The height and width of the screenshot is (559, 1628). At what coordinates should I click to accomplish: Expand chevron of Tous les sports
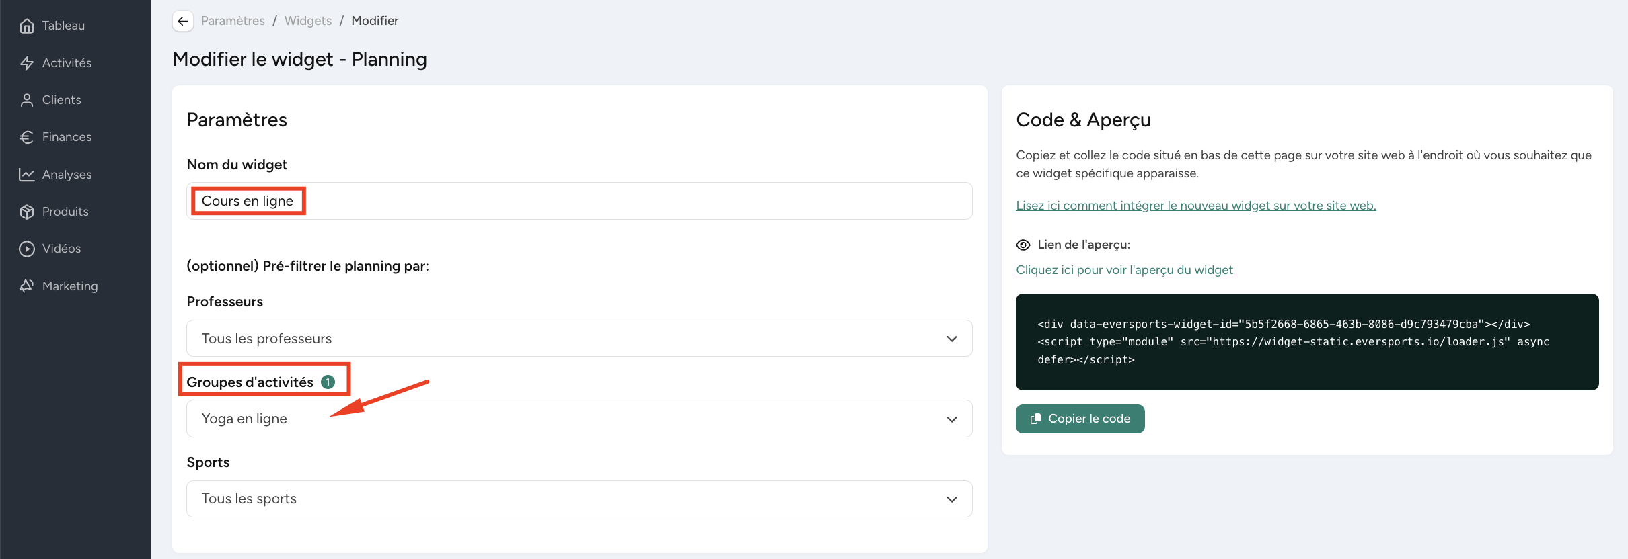click(952, 499)
